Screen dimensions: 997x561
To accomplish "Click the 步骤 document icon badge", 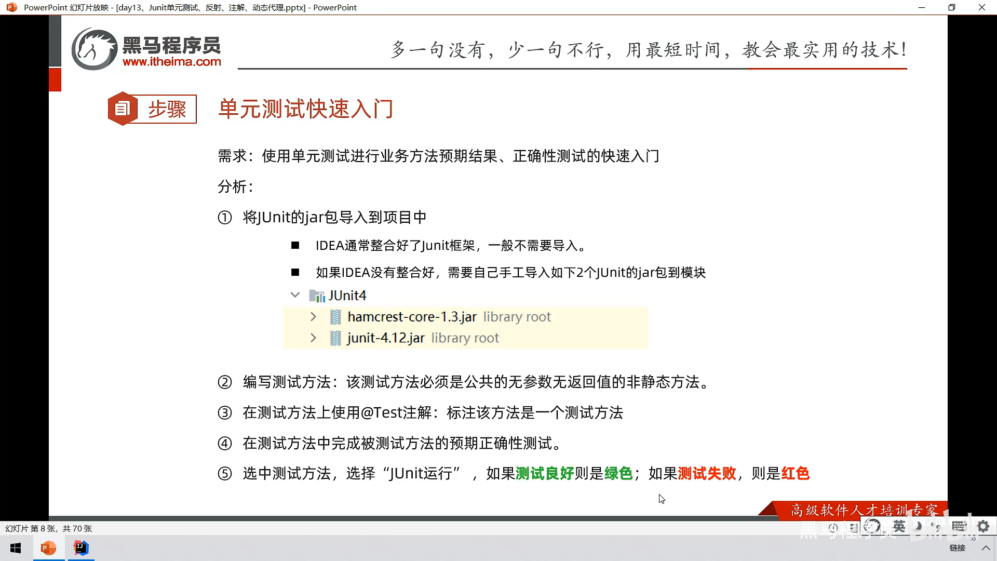I will [x=123, y=109].
